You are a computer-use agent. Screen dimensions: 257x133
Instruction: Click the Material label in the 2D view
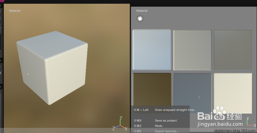point(142,11)
